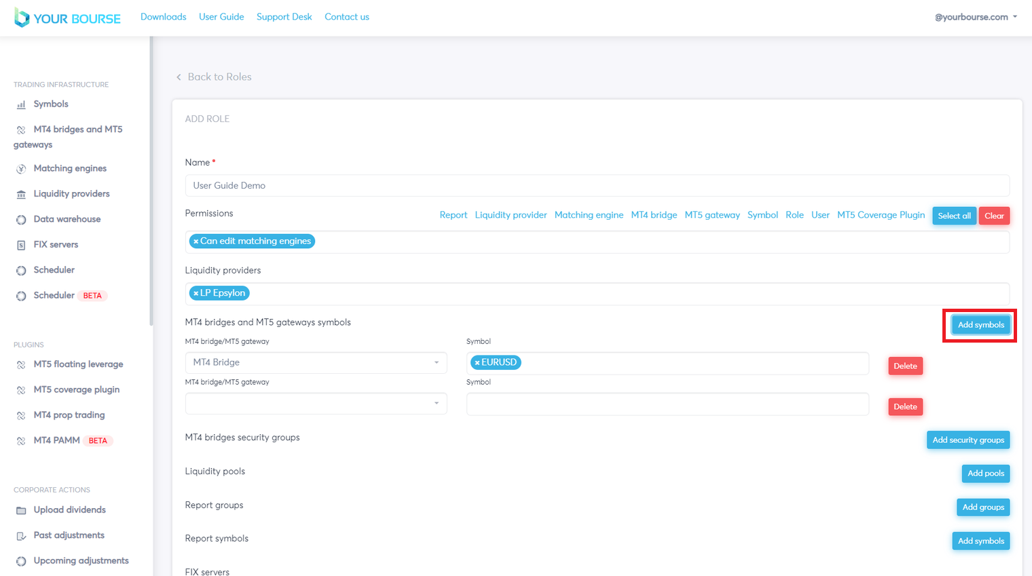Click the Past adjustments icon
1032x576 pixels.
click(x=21, y=536)
